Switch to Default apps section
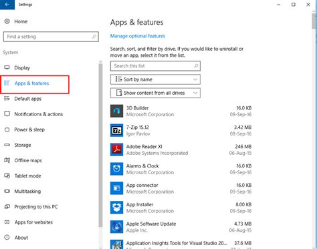Screen dimensions: 317x249 coord(28,99)
